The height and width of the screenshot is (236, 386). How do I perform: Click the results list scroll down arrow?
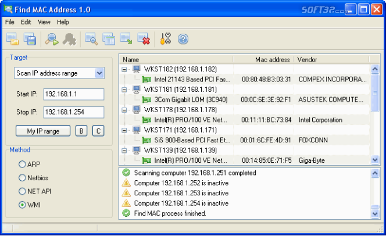click(x=375, y=160)
